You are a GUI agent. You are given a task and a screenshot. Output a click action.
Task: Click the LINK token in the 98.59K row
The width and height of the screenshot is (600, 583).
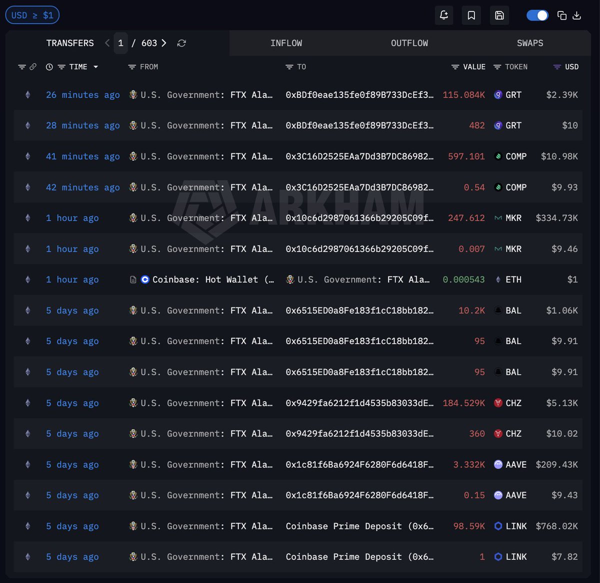point(510,526)
